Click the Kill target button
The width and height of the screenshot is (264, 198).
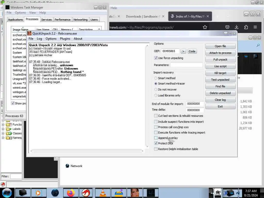pyautogui.click(x=220, y=73)
